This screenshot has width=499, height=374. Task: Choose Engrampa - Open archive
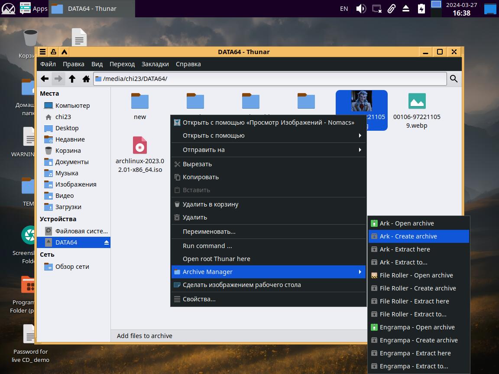[418, 328]
